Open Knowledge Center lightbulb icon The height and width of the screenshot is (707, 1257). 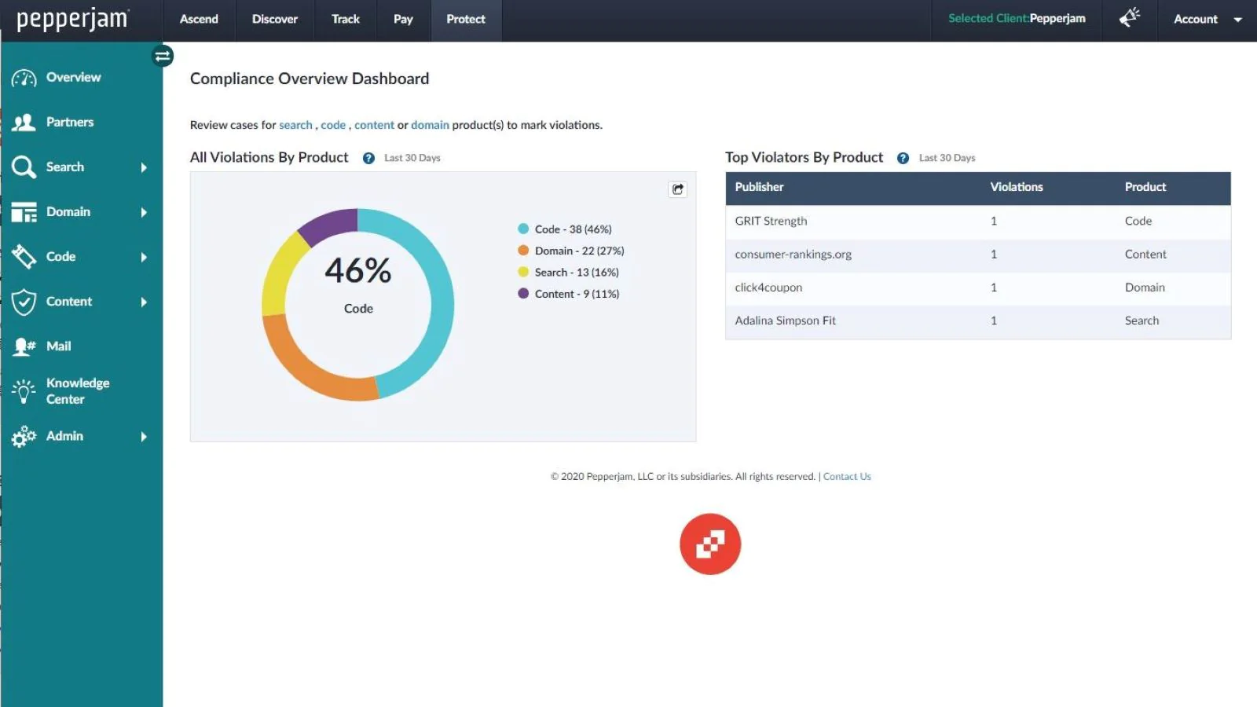pyautogui.click(x=24, y=391)
